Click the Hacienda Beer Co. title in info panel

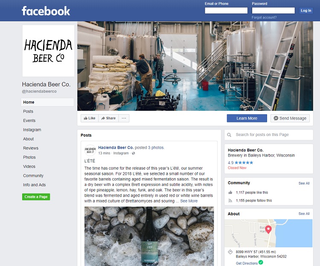click(x=245, y=150)
